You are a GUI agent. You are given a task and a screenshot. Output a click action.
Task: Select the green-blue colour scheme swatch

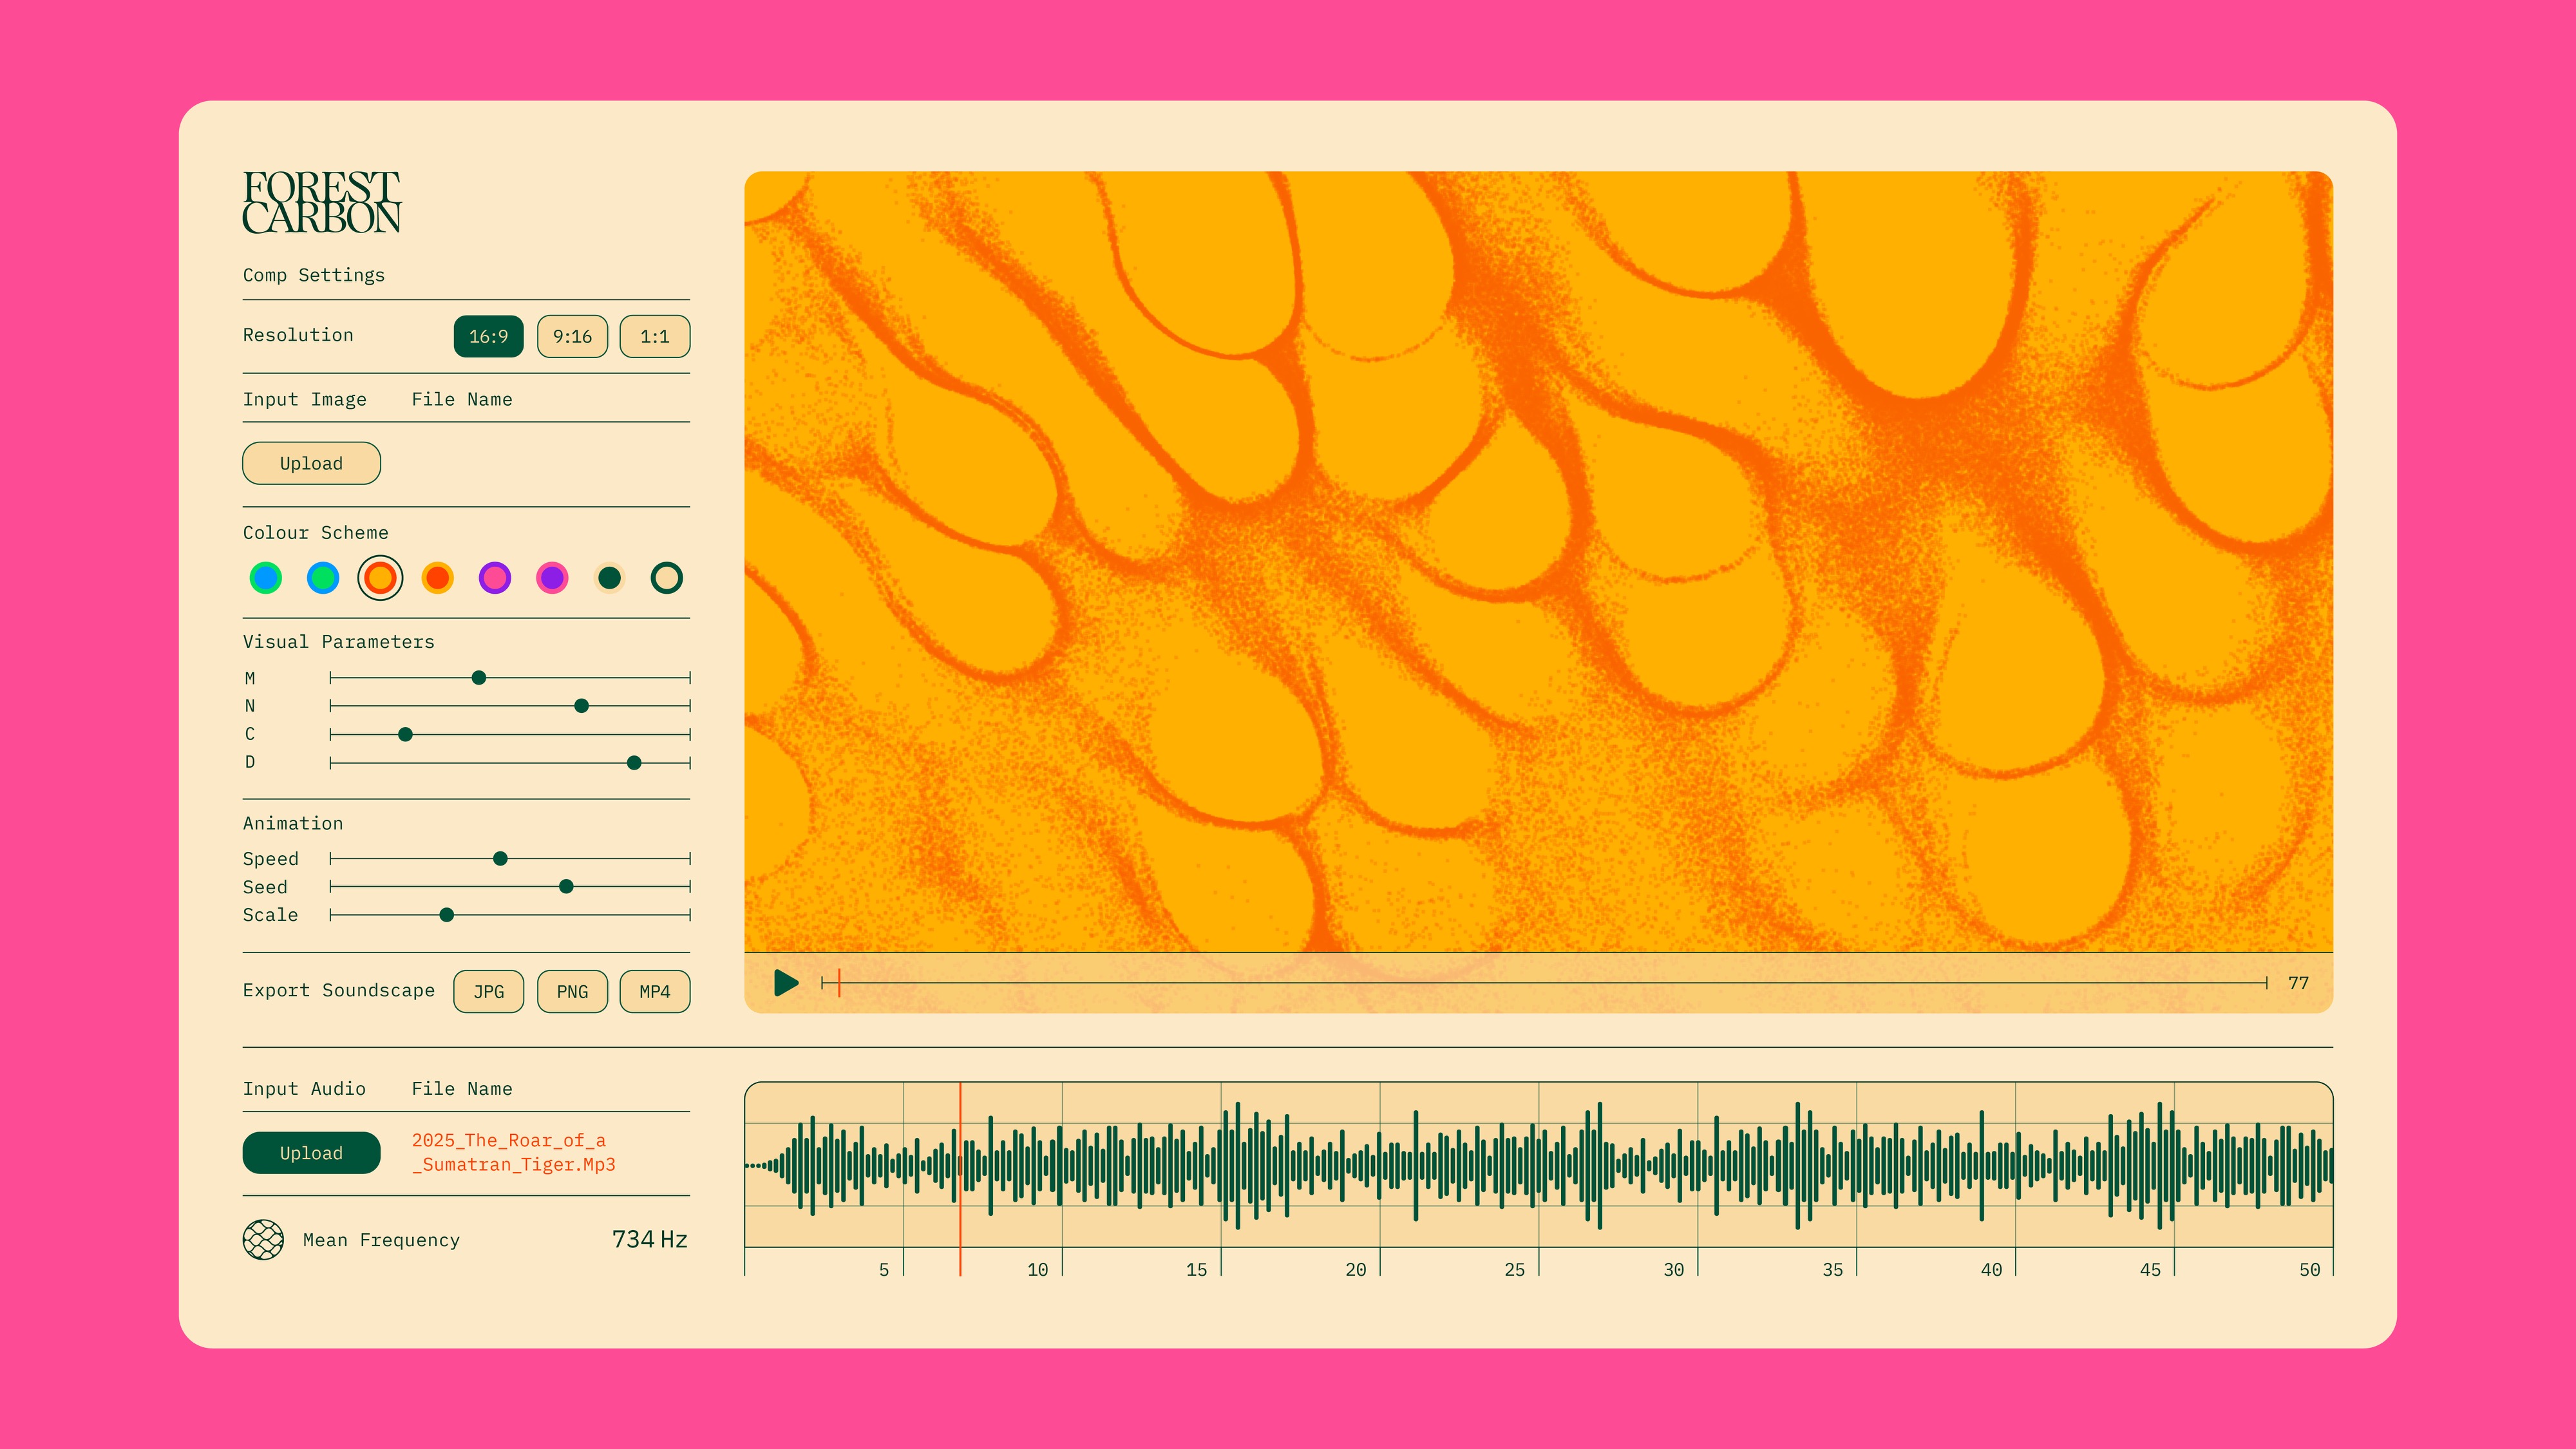[x=323, y=578]
